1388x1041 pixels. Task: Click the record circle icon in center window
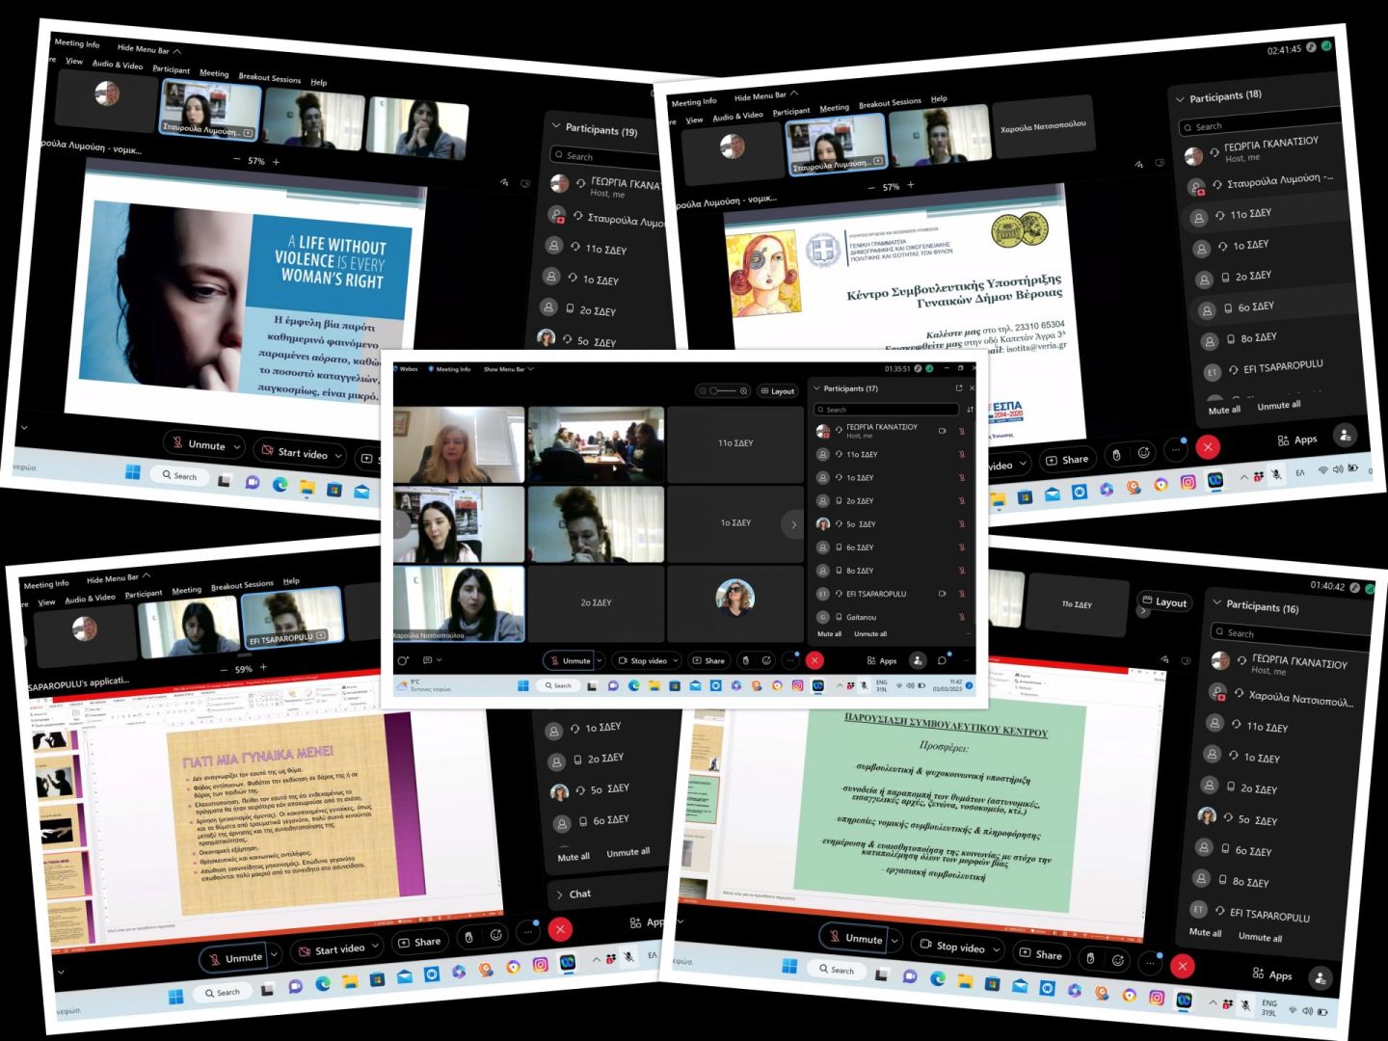tap(403, 660)
